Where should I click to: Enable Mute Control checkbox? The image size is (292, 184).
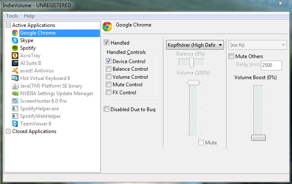(108, 85)
